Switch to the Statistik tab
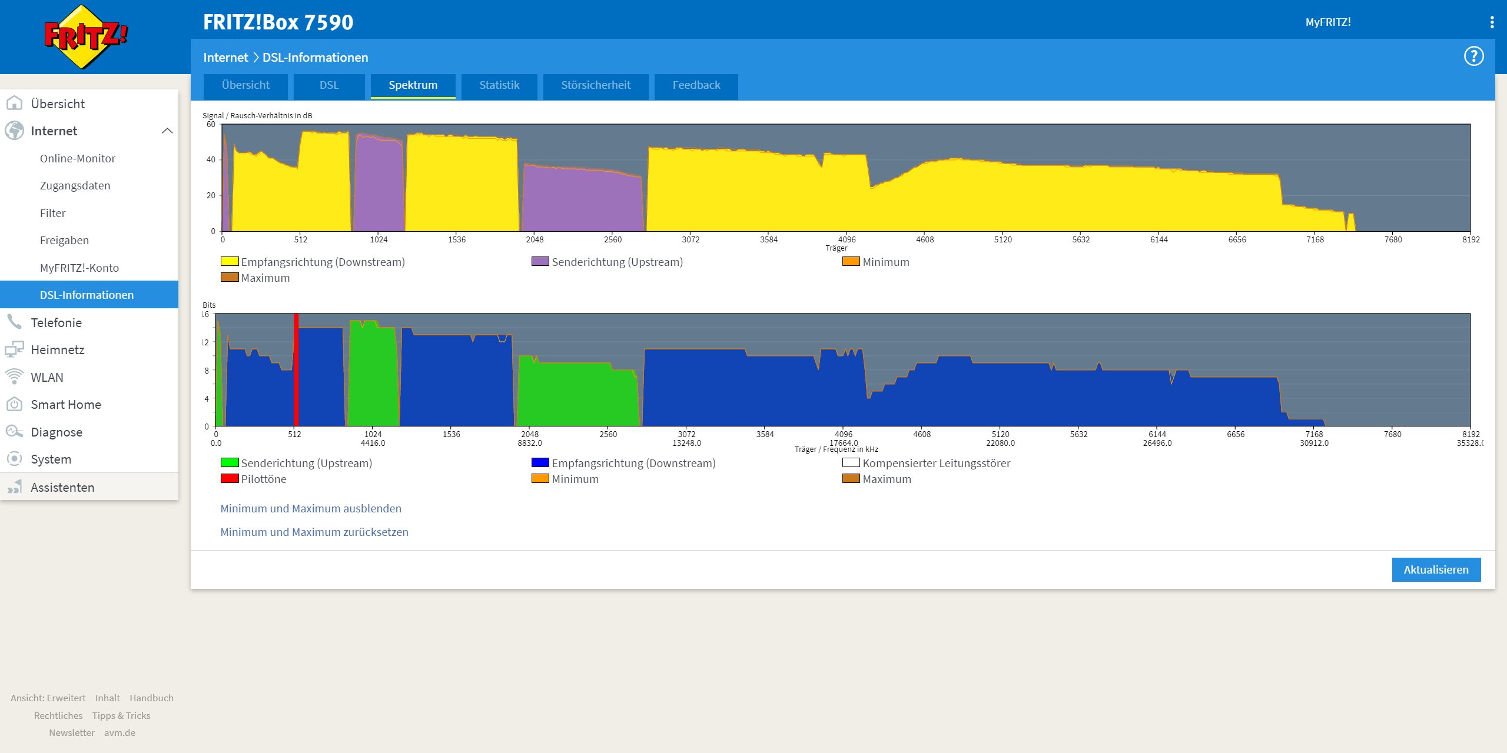The image size is (1507, 753). [499, 85]
